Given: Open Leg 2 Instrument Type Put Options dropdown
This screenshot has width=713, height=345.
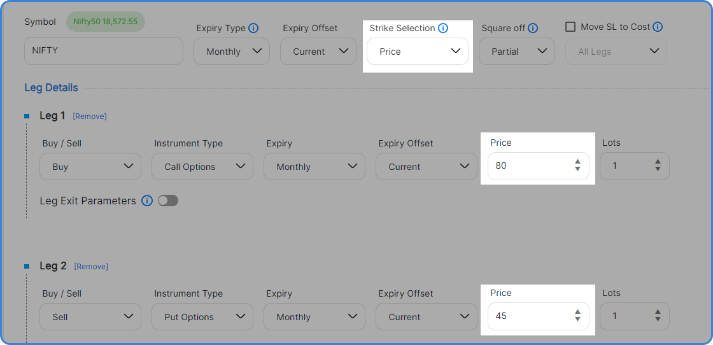Looking at the screenshot, I should point(202,317).
